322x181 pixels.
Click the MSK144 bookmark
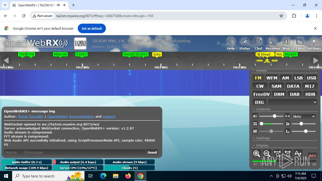pos(60,54)
